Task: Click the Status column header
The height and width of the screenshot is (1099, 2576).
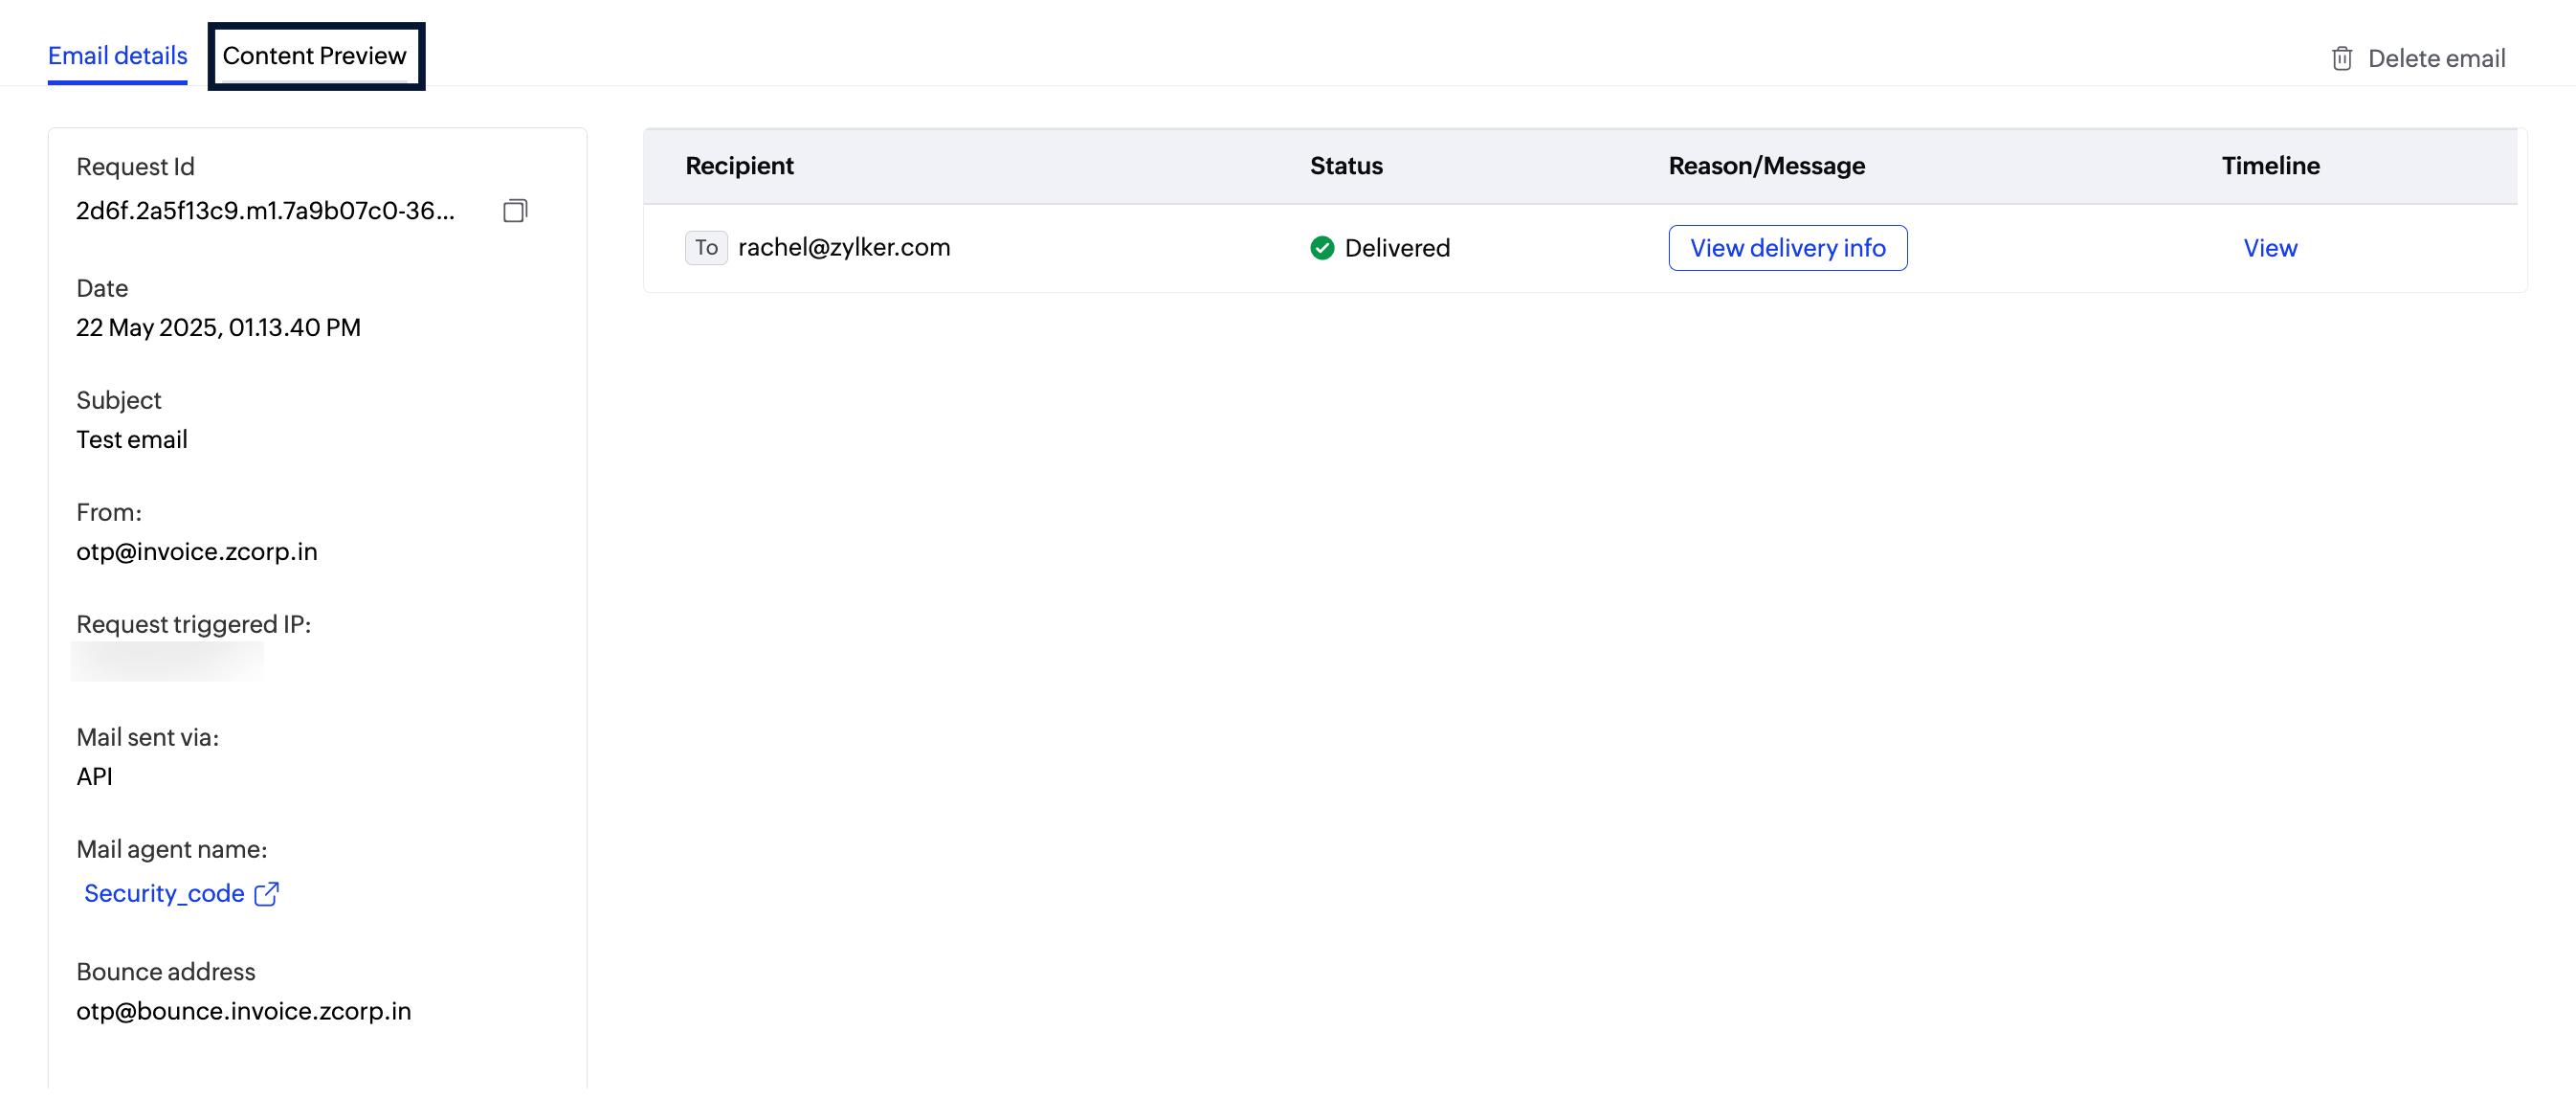Action: click(1346, 166)
